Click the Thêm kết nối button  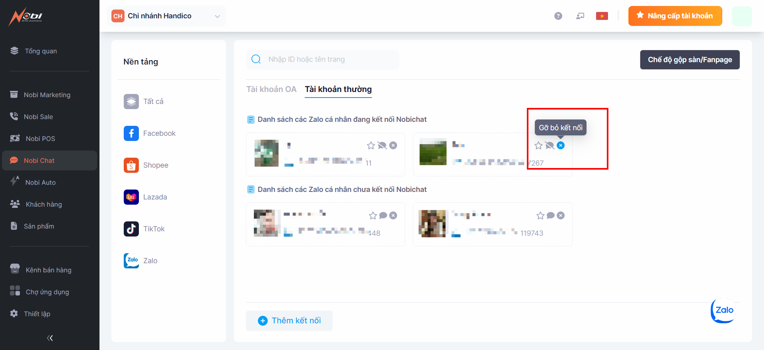point(289,321)
